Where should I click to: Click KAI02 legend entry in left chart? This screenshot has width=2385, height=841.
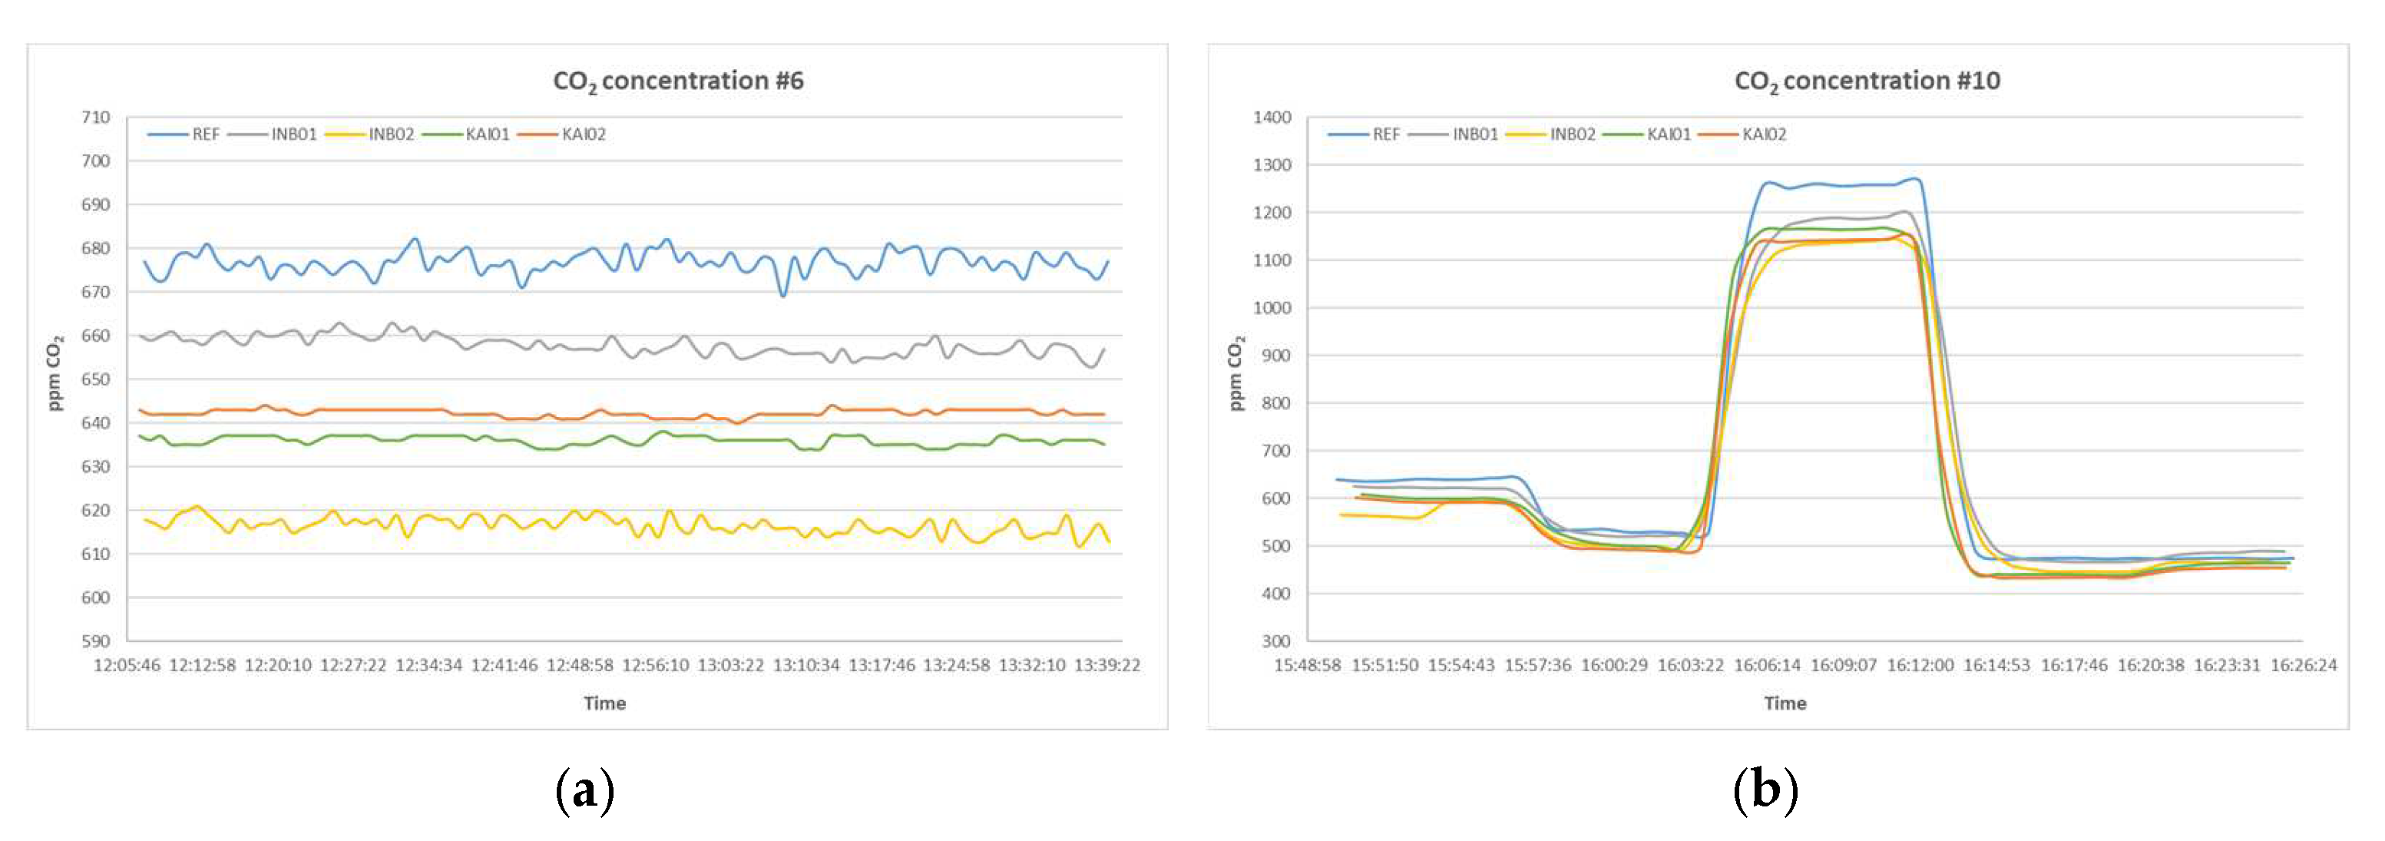pyautogui.click(x=584, y=134)
